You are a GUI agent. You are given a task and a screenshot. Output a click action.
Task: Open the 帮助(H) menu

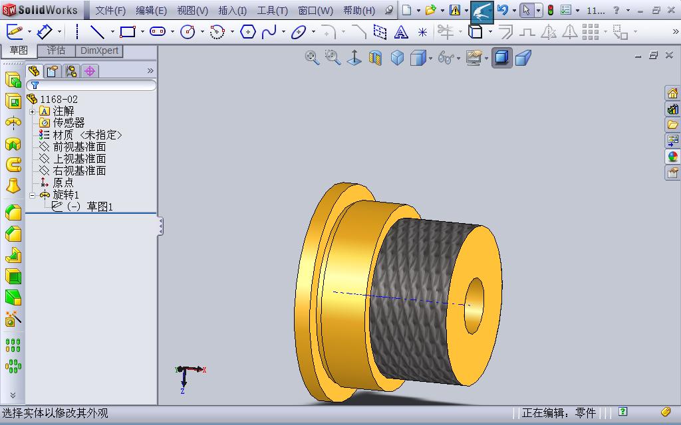359,11
